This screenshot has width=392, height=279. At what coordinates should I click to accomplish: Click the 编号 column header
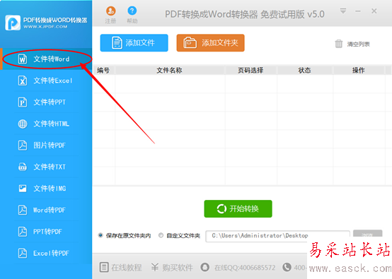(103, 71)
